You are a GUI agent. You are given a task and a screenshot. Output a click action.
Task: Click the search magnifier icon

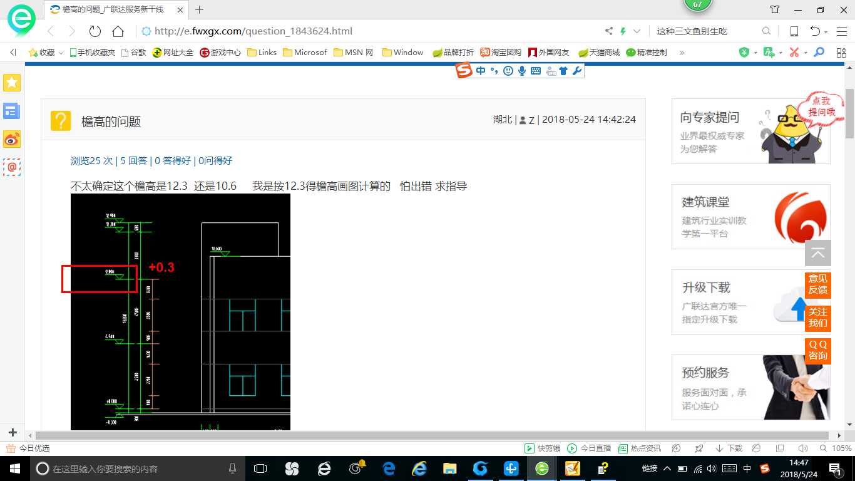(x=766, y=31)
